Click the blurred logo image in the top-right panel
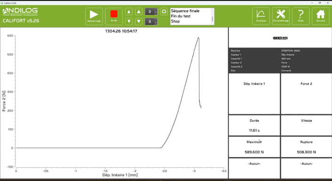Viewport: 332px width, 181px height. click(280, 38)
